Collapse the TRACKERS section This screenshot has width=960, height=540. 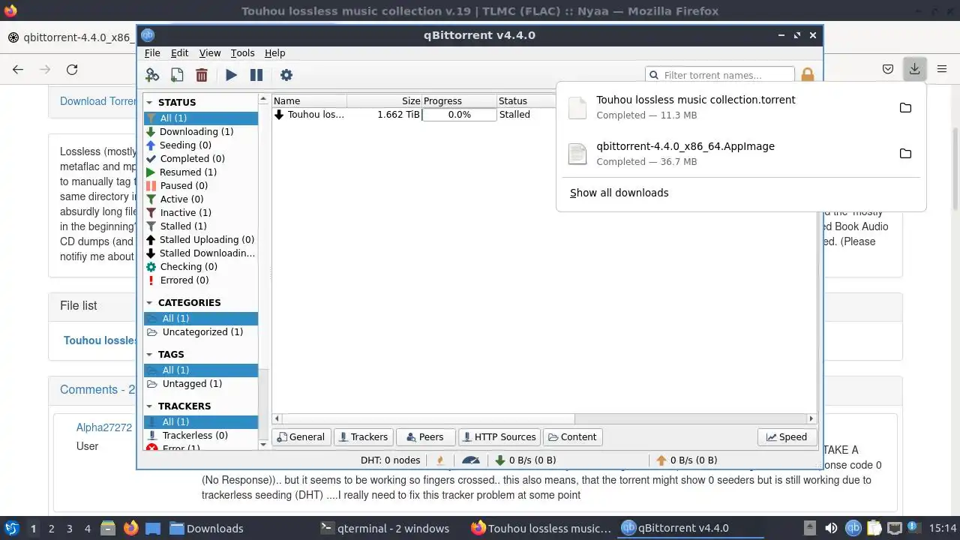coord(149,406)
